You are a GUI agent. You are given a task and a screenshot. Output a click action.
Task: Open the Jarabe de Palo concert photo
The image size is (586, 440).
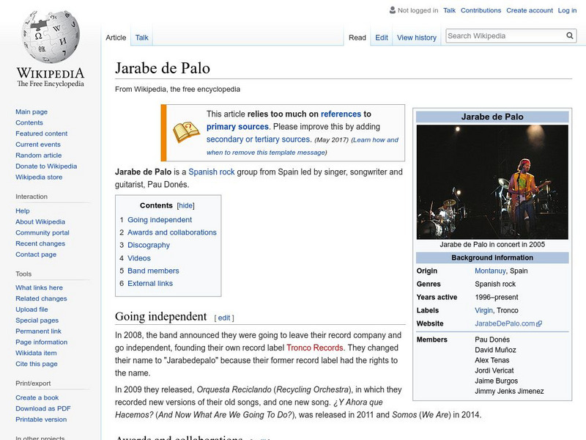click(x=492, y=181)
